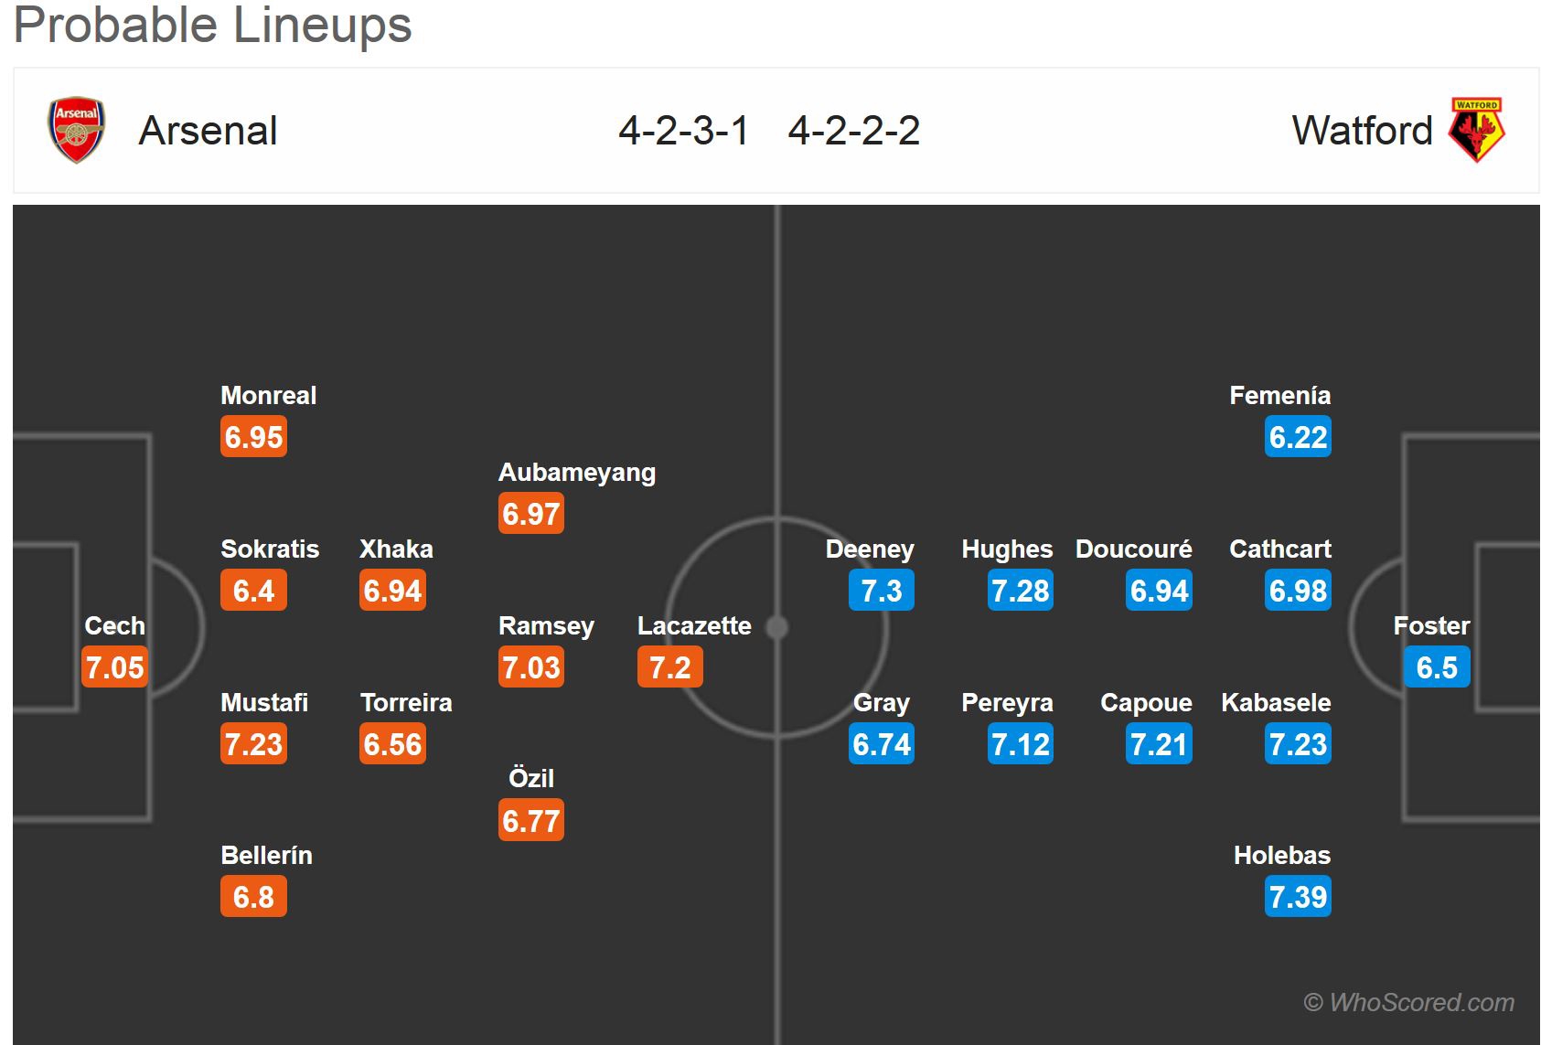Image resolution: width=1541 pixels, height=1045 pixels.
Task: Click Monreal's 6.95 rating badge
Action: coord(253,437)
